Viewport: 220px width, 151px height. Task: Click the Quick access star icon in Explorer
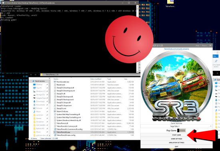point(33,81)
